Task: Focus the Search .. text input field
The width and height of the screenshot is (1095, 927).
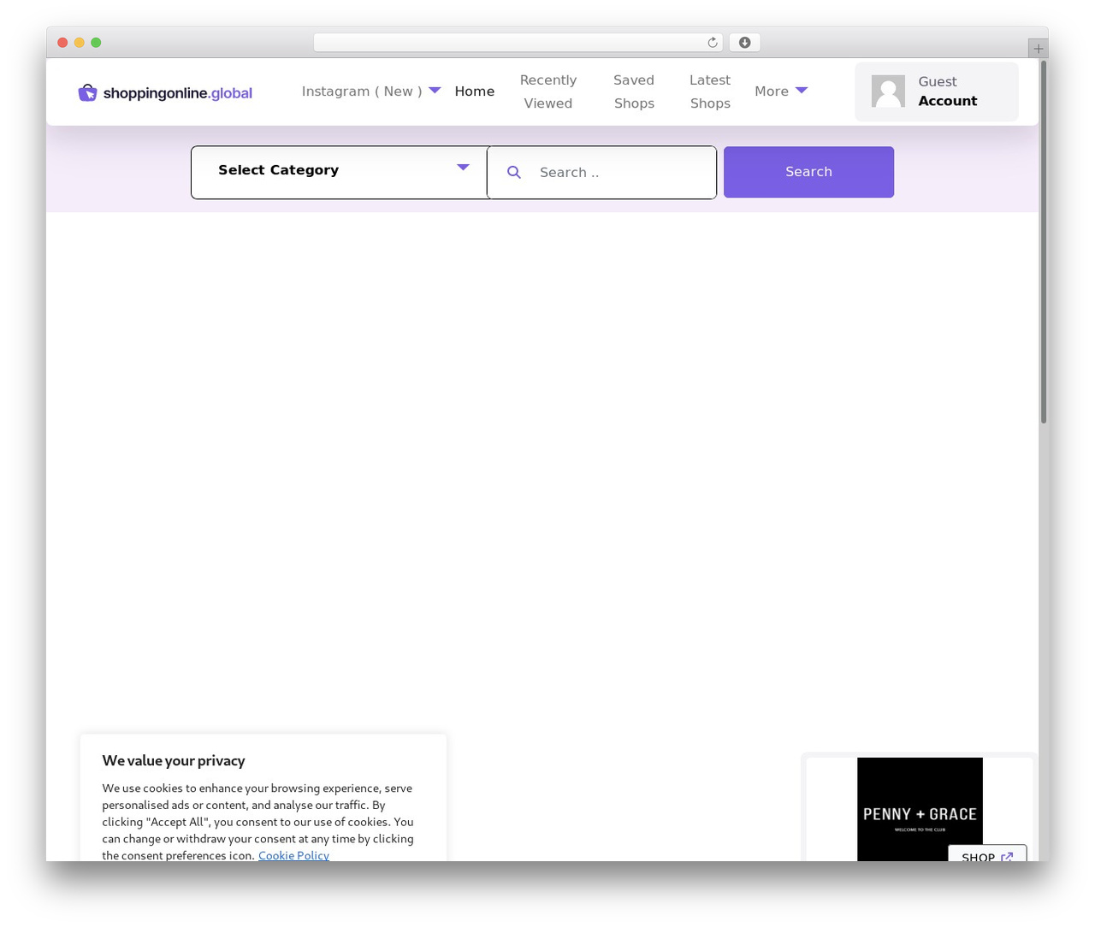Action: pos(601,172)
